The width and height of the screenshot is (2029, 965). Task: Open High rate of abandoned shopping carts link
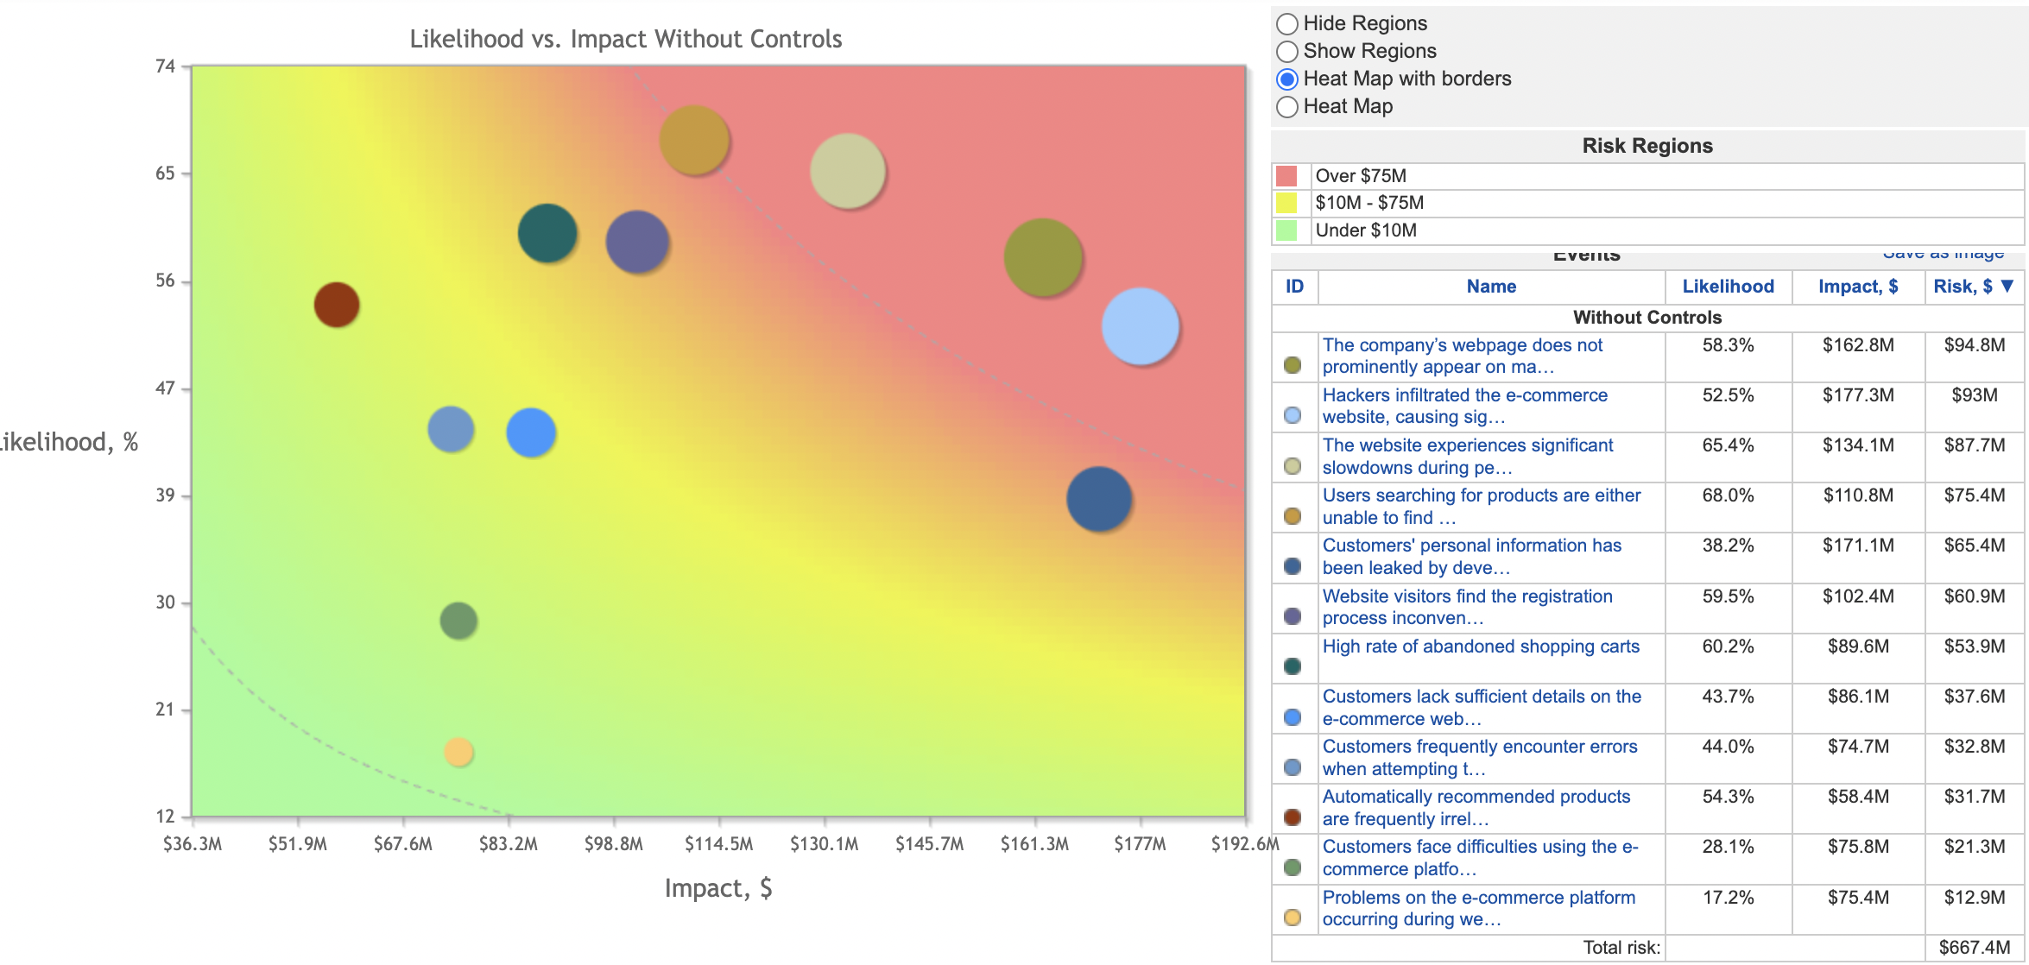[x=1480, y=646]
